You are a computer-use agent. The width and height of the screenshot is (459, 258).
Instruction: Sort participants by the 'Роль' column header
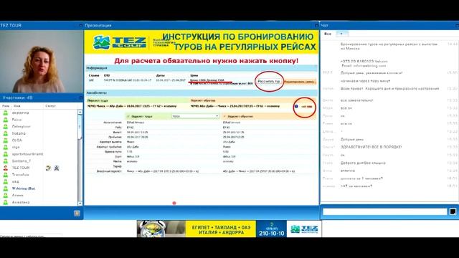[6, 106]
